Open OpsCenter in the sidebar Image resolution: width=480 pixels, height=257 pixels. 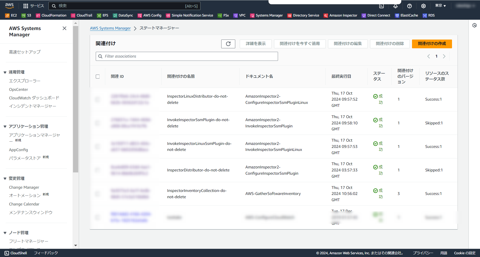(18, 89)
